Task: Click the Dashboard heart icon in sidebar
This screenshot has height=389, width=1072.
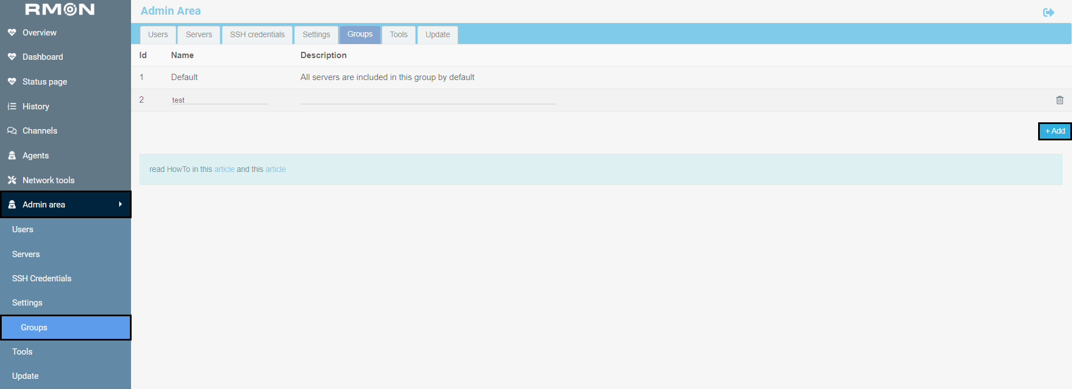Action: (x=12, y=57)
